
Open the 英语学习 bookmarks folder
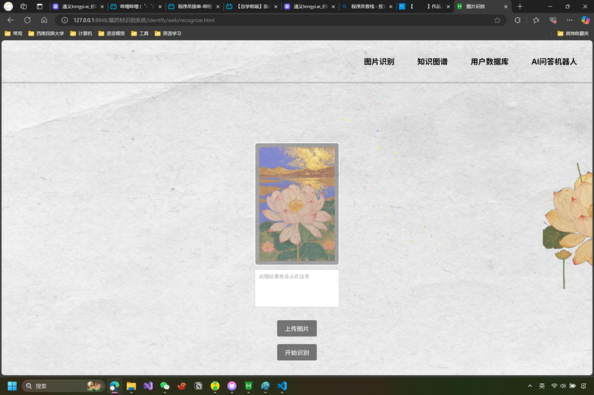pos(168,33)
